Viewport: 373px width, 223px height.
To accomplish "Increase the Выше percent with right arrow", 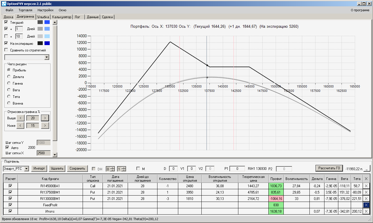I will coord(45,118).
